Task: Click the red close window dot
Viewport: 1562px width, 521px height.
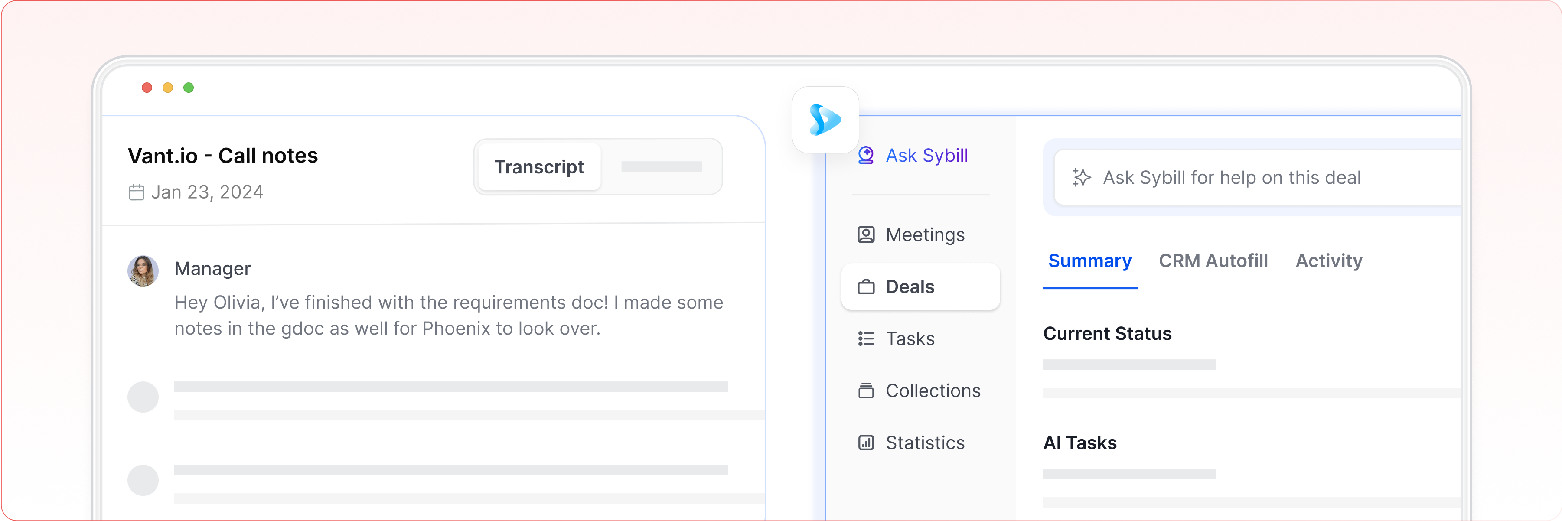Action: [147, 88]
